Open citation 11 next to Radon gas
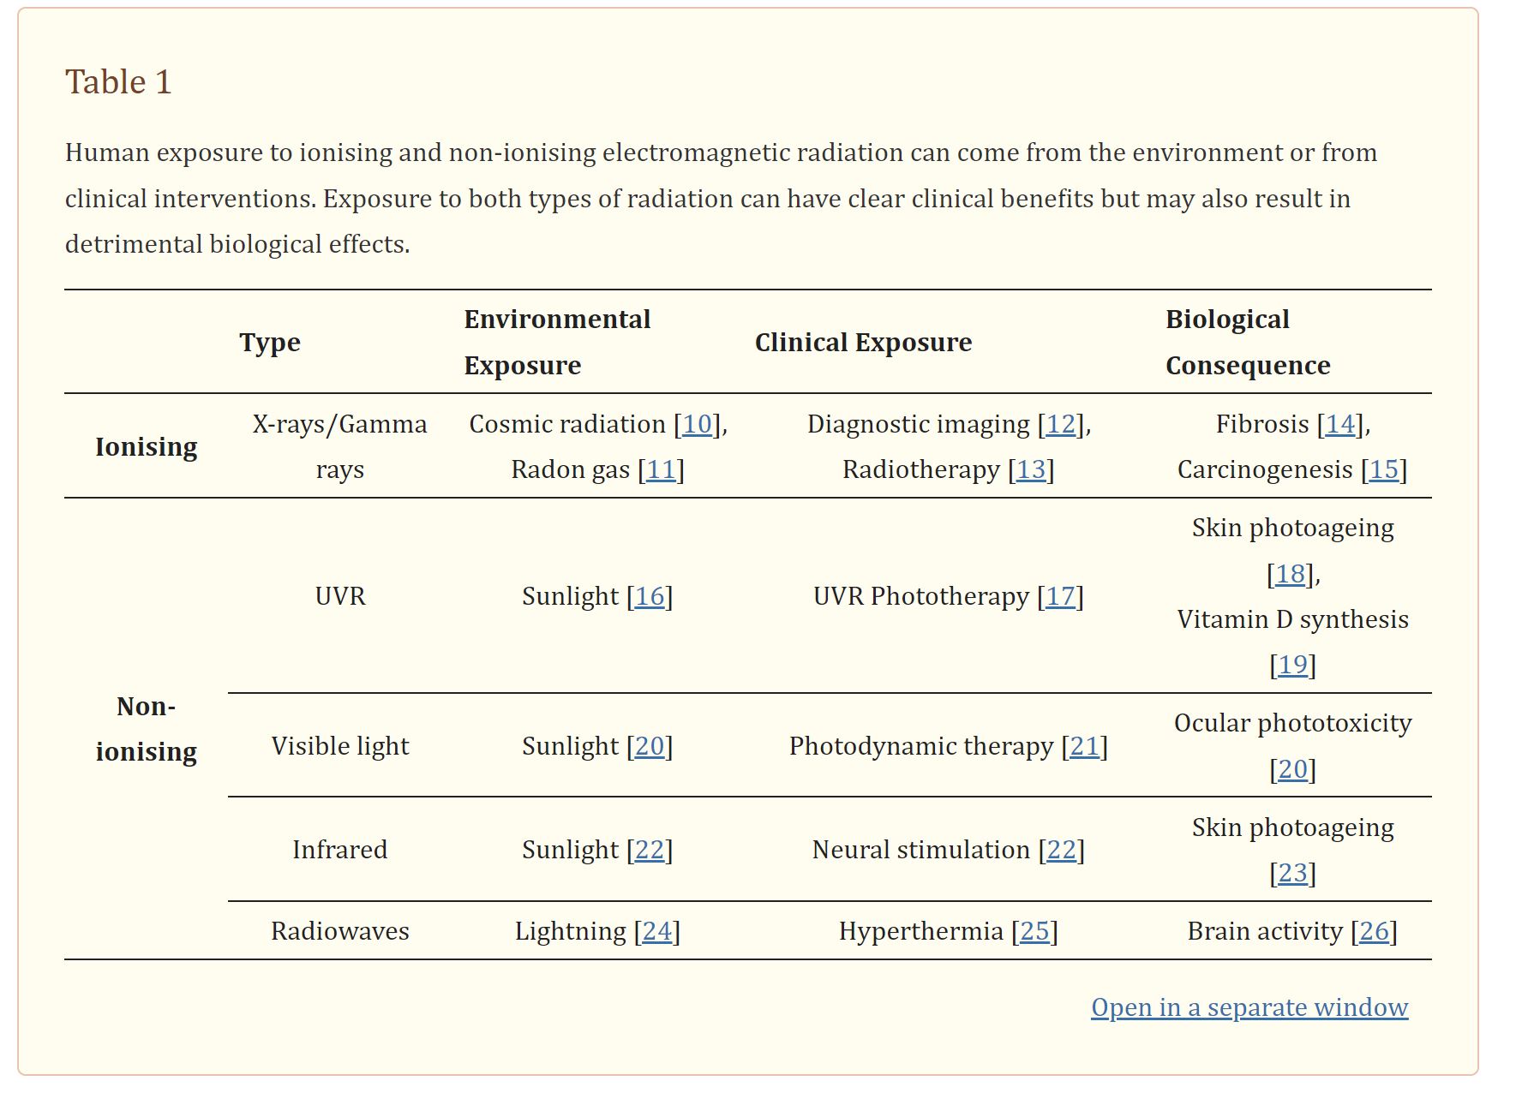 point(661,469)
